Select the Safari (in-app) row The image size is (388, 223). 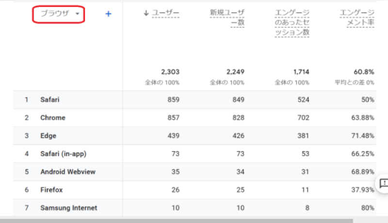tap(194, 154)
